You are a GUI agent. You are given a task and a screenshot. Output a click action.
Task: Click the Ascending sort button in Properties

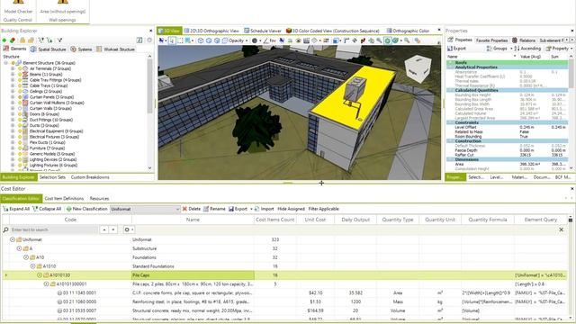(x=527, y=49)
